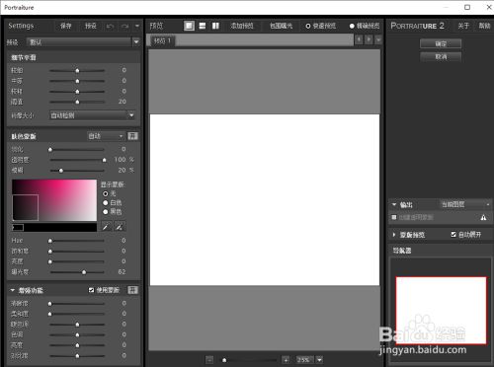Image resolution: width=494 pixels, height=367 pixels.
Task: Adjust the 清晰度 sharpness slider
Action: pyautogui.click(x=50, y=304)
